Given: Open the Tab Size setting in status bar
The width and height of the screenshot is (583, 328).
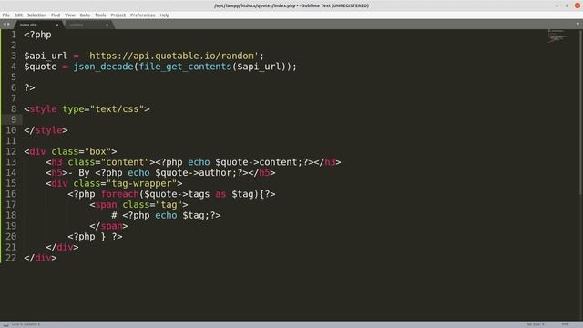Looking at the screenshot, I should coord(535,324).
